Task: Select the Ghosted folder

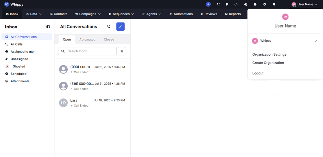Action: tap(27, 67)
